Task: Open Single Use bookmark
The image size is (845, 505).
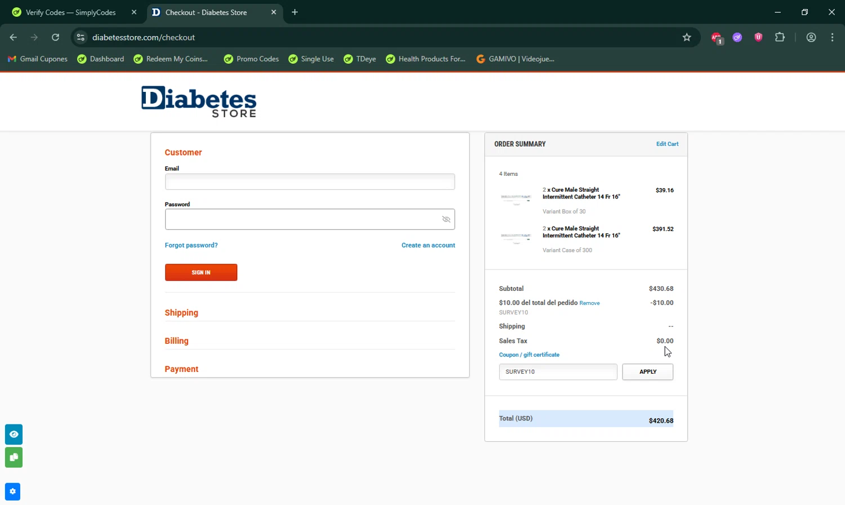Action: 311,59
